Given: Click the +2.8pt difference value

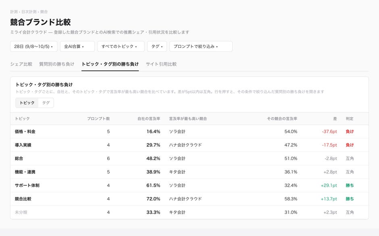Looking at the screenshot, I should coord(330,172).
